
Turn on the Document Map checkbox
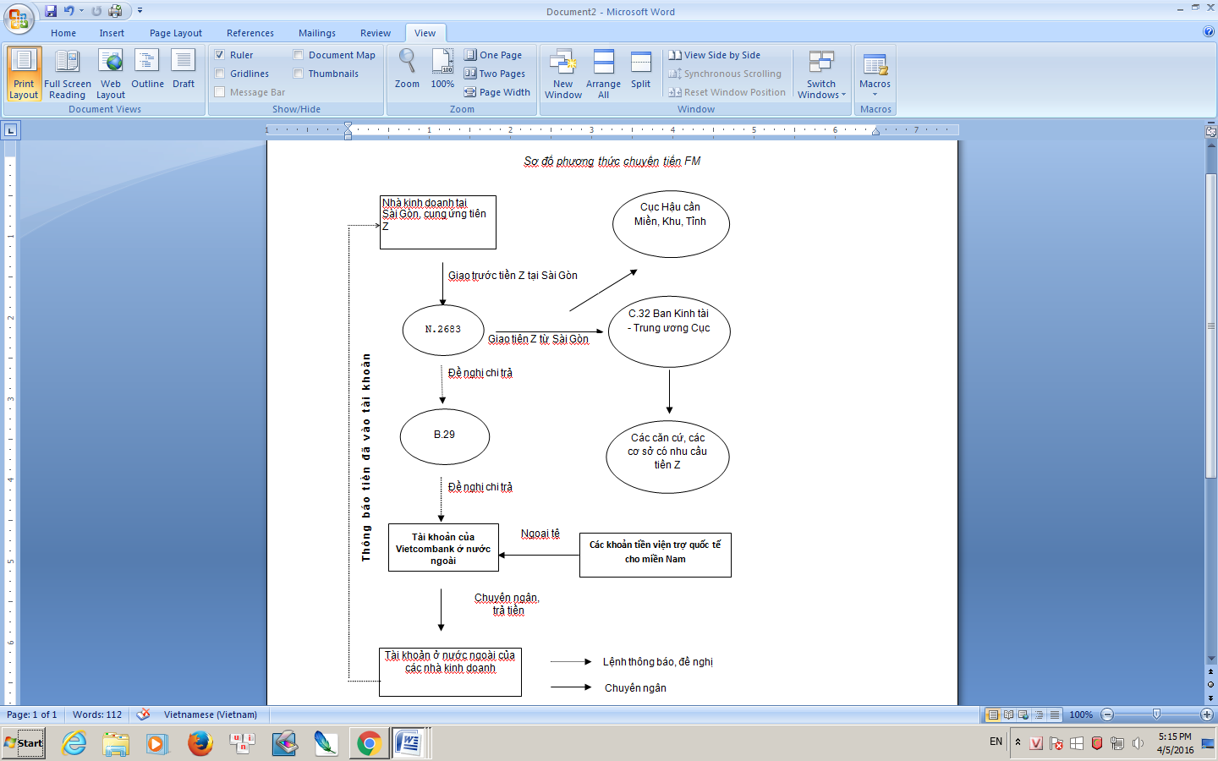[299, 55]
